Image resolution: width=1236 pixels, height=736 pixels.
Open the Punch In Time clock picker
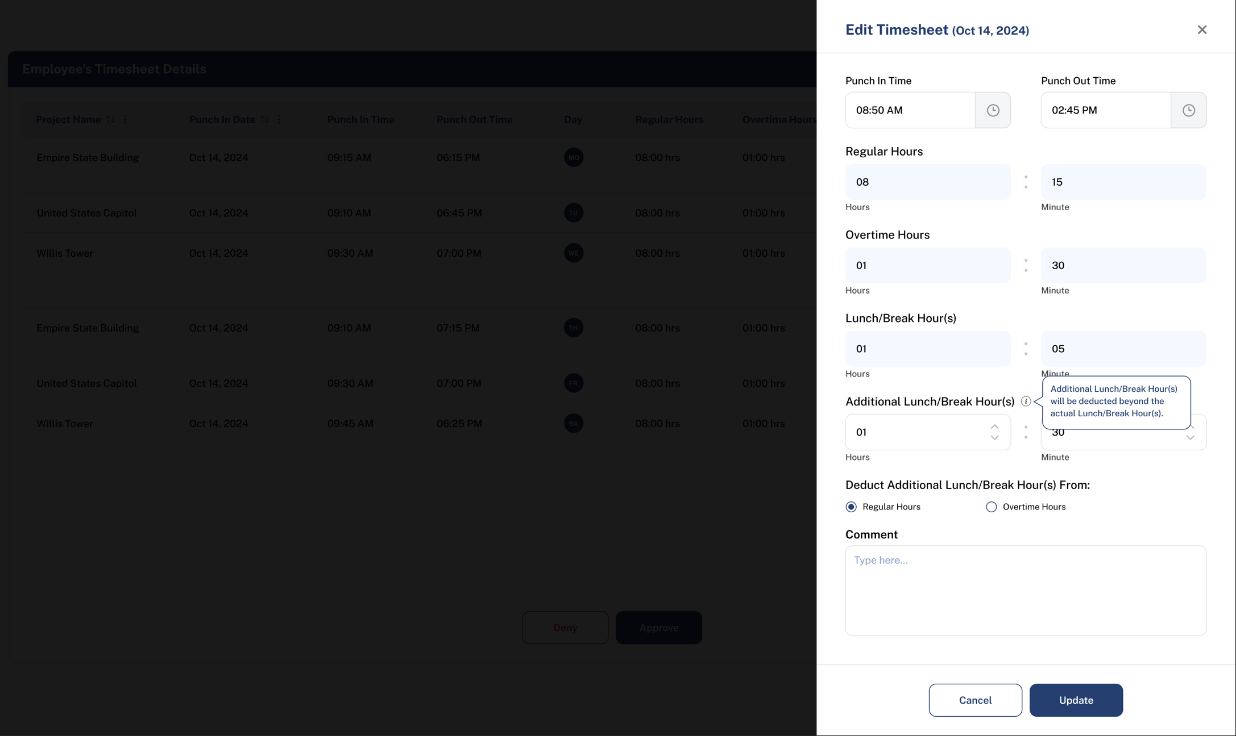993,110
